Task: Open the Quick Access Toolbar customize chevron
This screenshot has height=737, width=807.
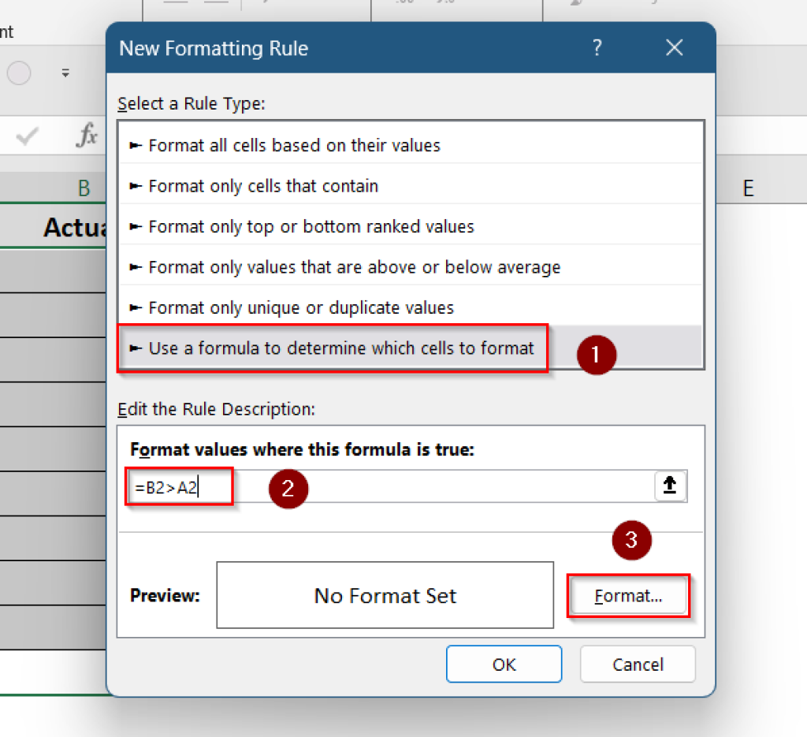Action: (x=65, y=73)
